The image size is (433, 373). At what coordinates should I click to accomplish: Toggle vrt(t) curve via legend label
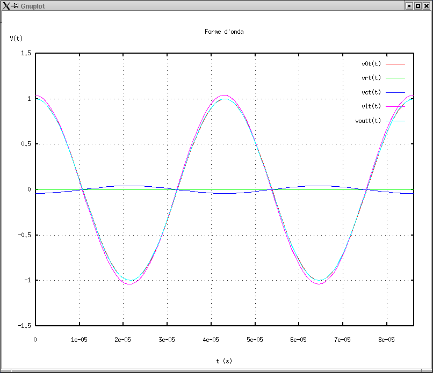(x=371, y=78)
